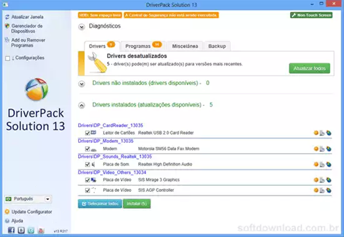Click orange circle icon in Motorola SM56 Modem row
The width and height of the screenshot is (344, 237).
(316, 149)
